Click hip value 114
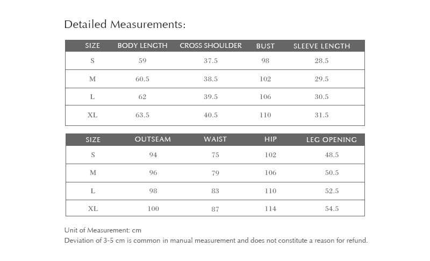Image resolution: width=430 pixels, height=261 pixels. (x=270, y=208)
